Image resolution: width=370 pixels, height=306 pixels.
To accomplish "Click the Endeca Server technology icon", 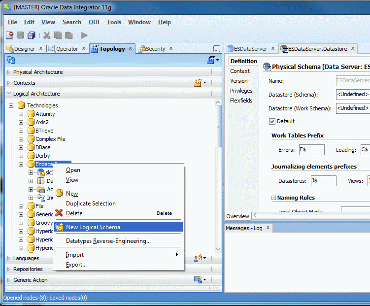I will click(x=31, y=164).
